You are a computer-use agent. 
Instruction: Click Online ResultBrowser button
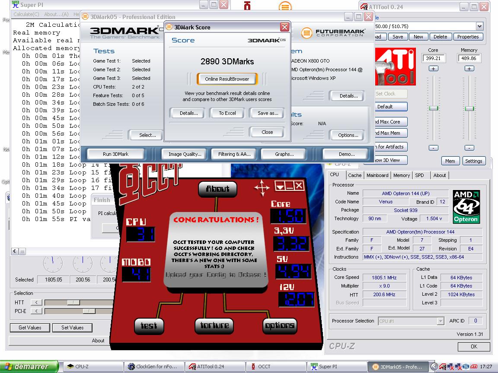coord(227,79)
